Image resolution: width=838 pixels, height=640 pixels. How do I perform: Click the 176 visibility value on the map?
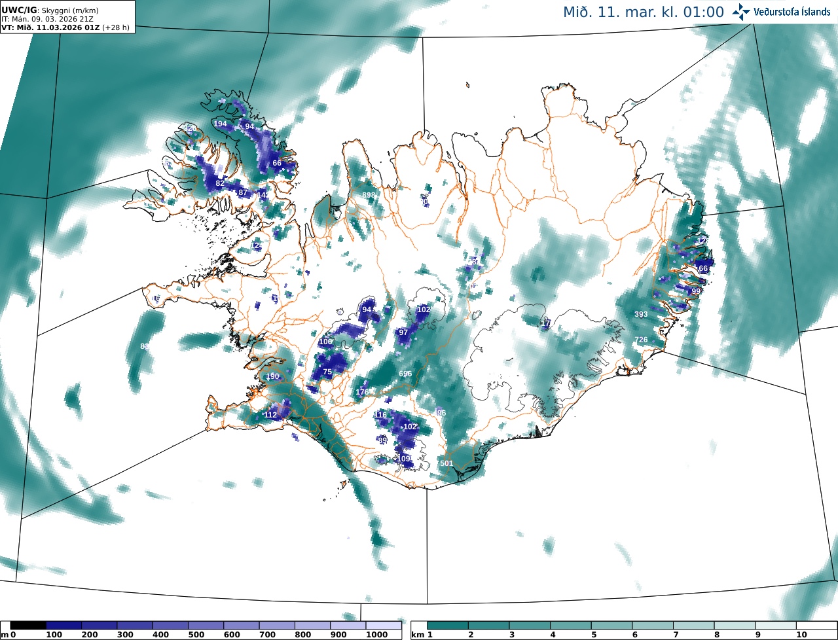(x=362, y=392)
